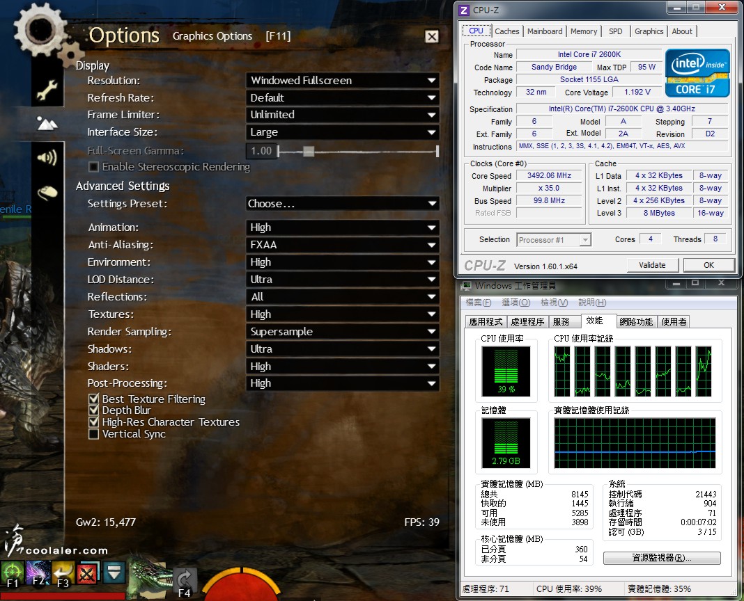Open the Environment quality dropdown

click(x=342, y=262)
